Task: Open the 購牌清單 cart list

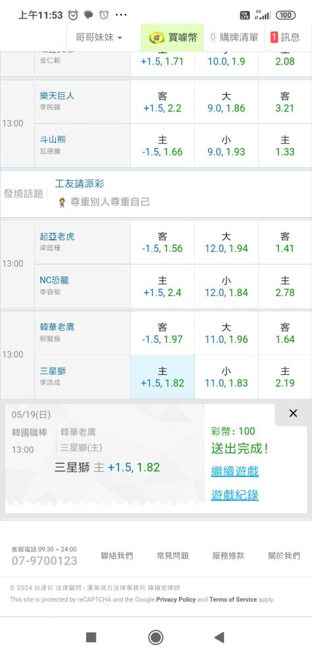Action: pyautogui.click(x=234, y=38)
